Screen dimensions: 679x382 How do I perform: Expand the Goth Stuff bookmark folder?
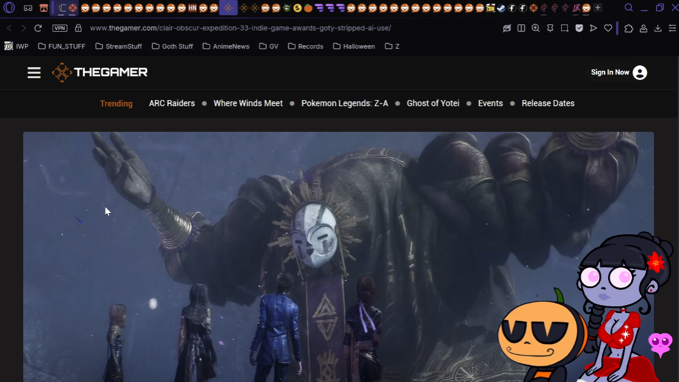pos(172,46)
